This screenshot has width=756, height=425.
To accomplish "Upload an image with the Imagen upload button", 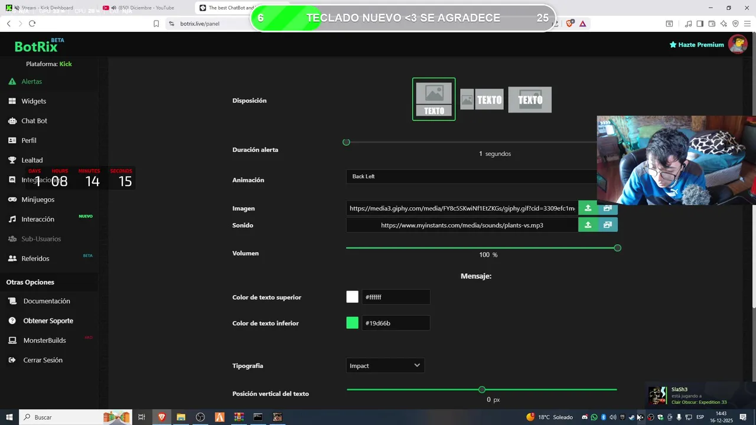I will coord(588,208).
